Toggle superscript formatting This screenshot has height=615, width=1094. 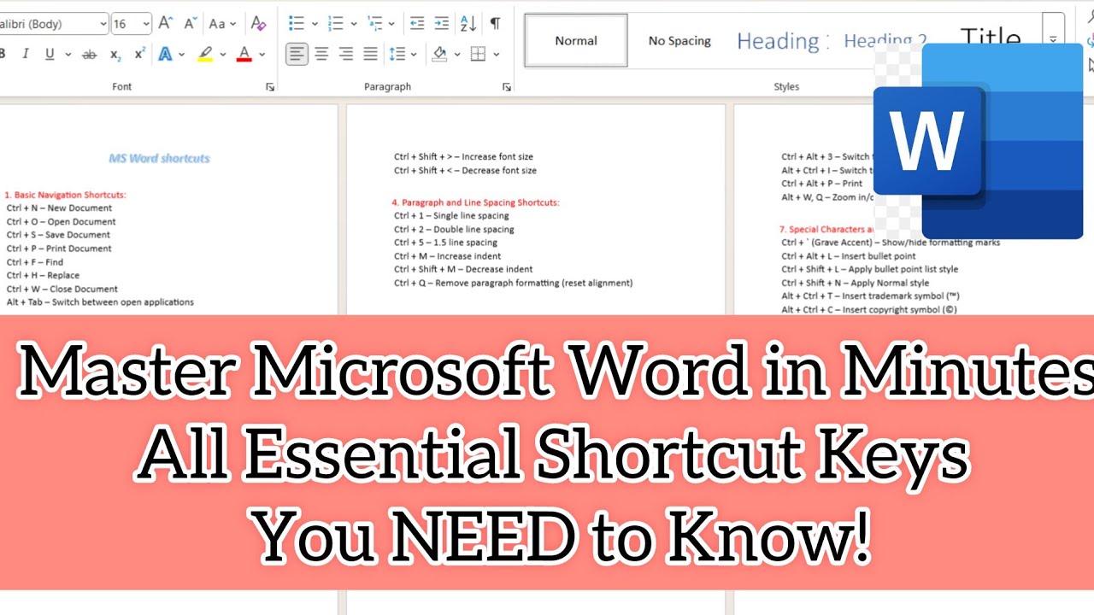tap(139, 54)
